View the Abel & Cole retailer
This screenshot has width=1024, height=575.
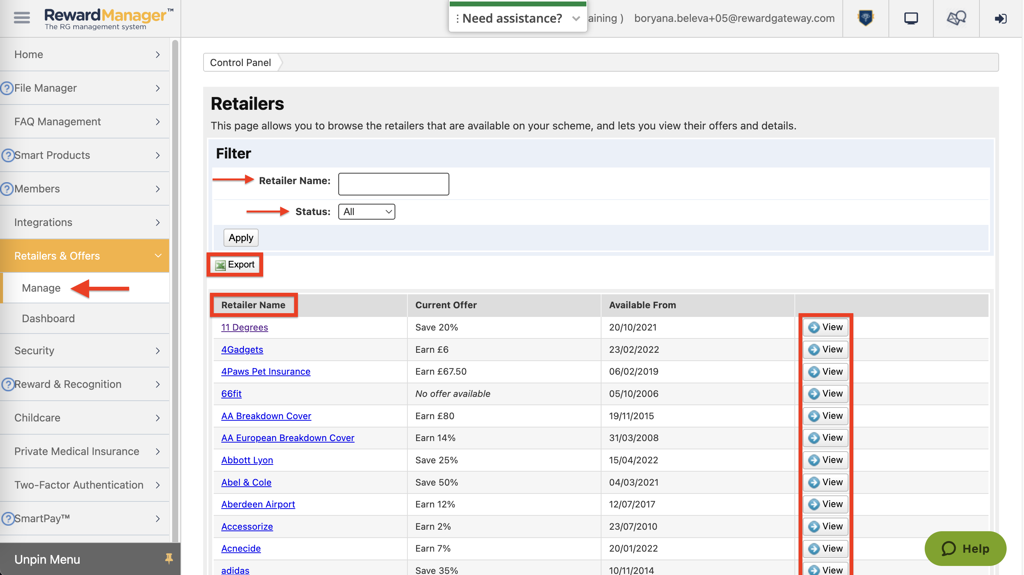click(x=825, y=482)
